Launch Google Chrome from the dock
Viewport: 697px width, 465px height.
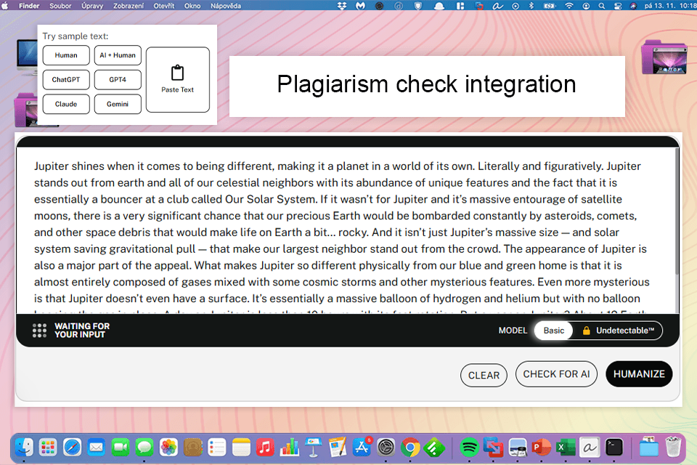(410, 447)
